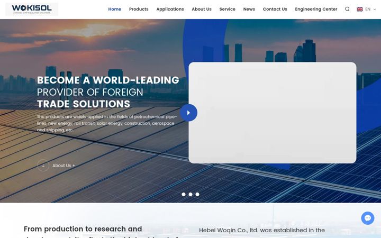Screen dimensions: 381x238
Task: Open the Applications menu
Action: pos(170,9)
